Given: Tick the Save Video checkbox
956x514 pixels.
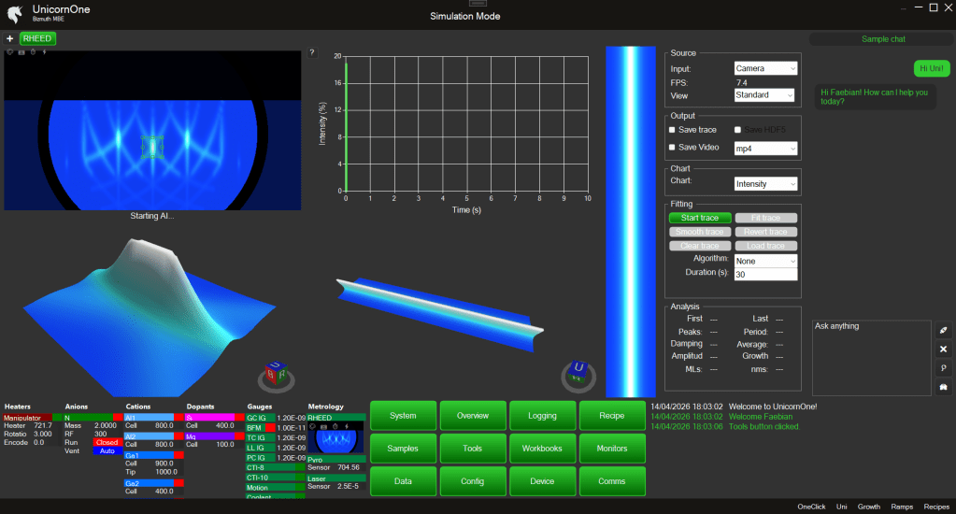Looking at the screenshot, I should [x=672, y=148].
